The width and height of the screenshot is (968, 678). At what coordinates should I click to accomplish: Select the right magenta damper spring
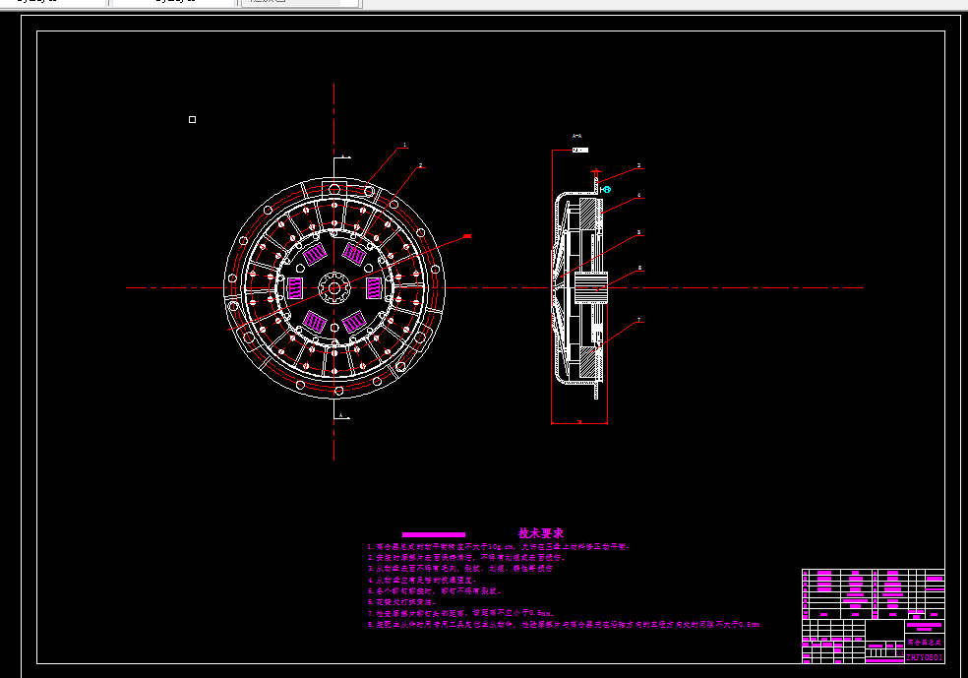click(x=374, y=287)
